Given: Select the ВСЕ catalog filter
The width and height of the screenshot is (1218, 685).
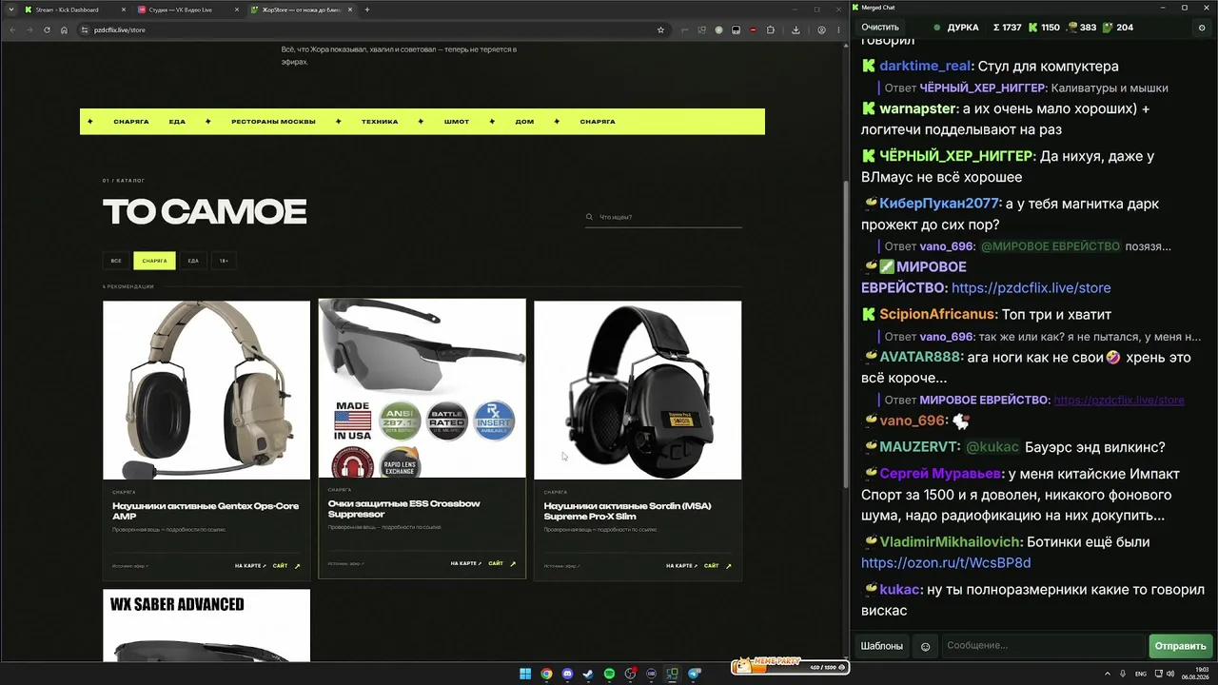Looking at the screenshot, I should [x=116, y=261].
